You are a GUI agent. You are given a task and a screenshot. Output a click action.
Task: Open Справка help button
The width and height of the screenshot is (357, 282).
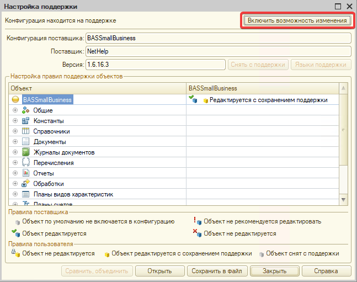click(x=325, y=271)
